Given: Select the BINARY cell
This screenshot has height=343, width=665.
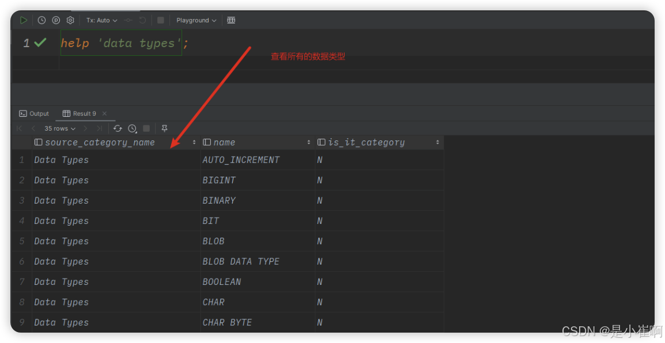Looking at the screenshot, I should point(258,200).
